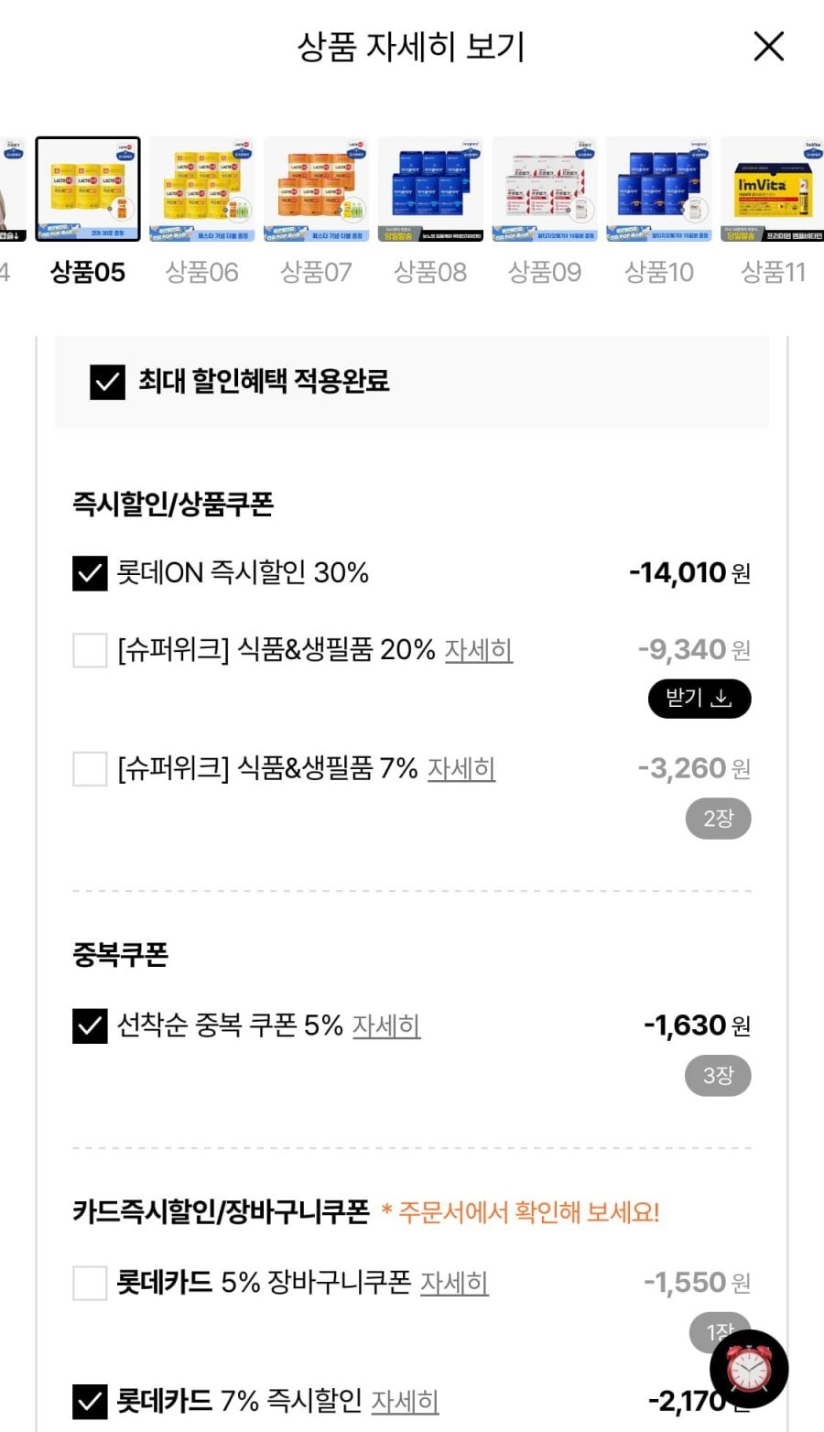This screenshot has height=1432, width=824.
Task: Tap the 3장 coupon count badge
Action: pyautogui.click(x=718, y=1076)
